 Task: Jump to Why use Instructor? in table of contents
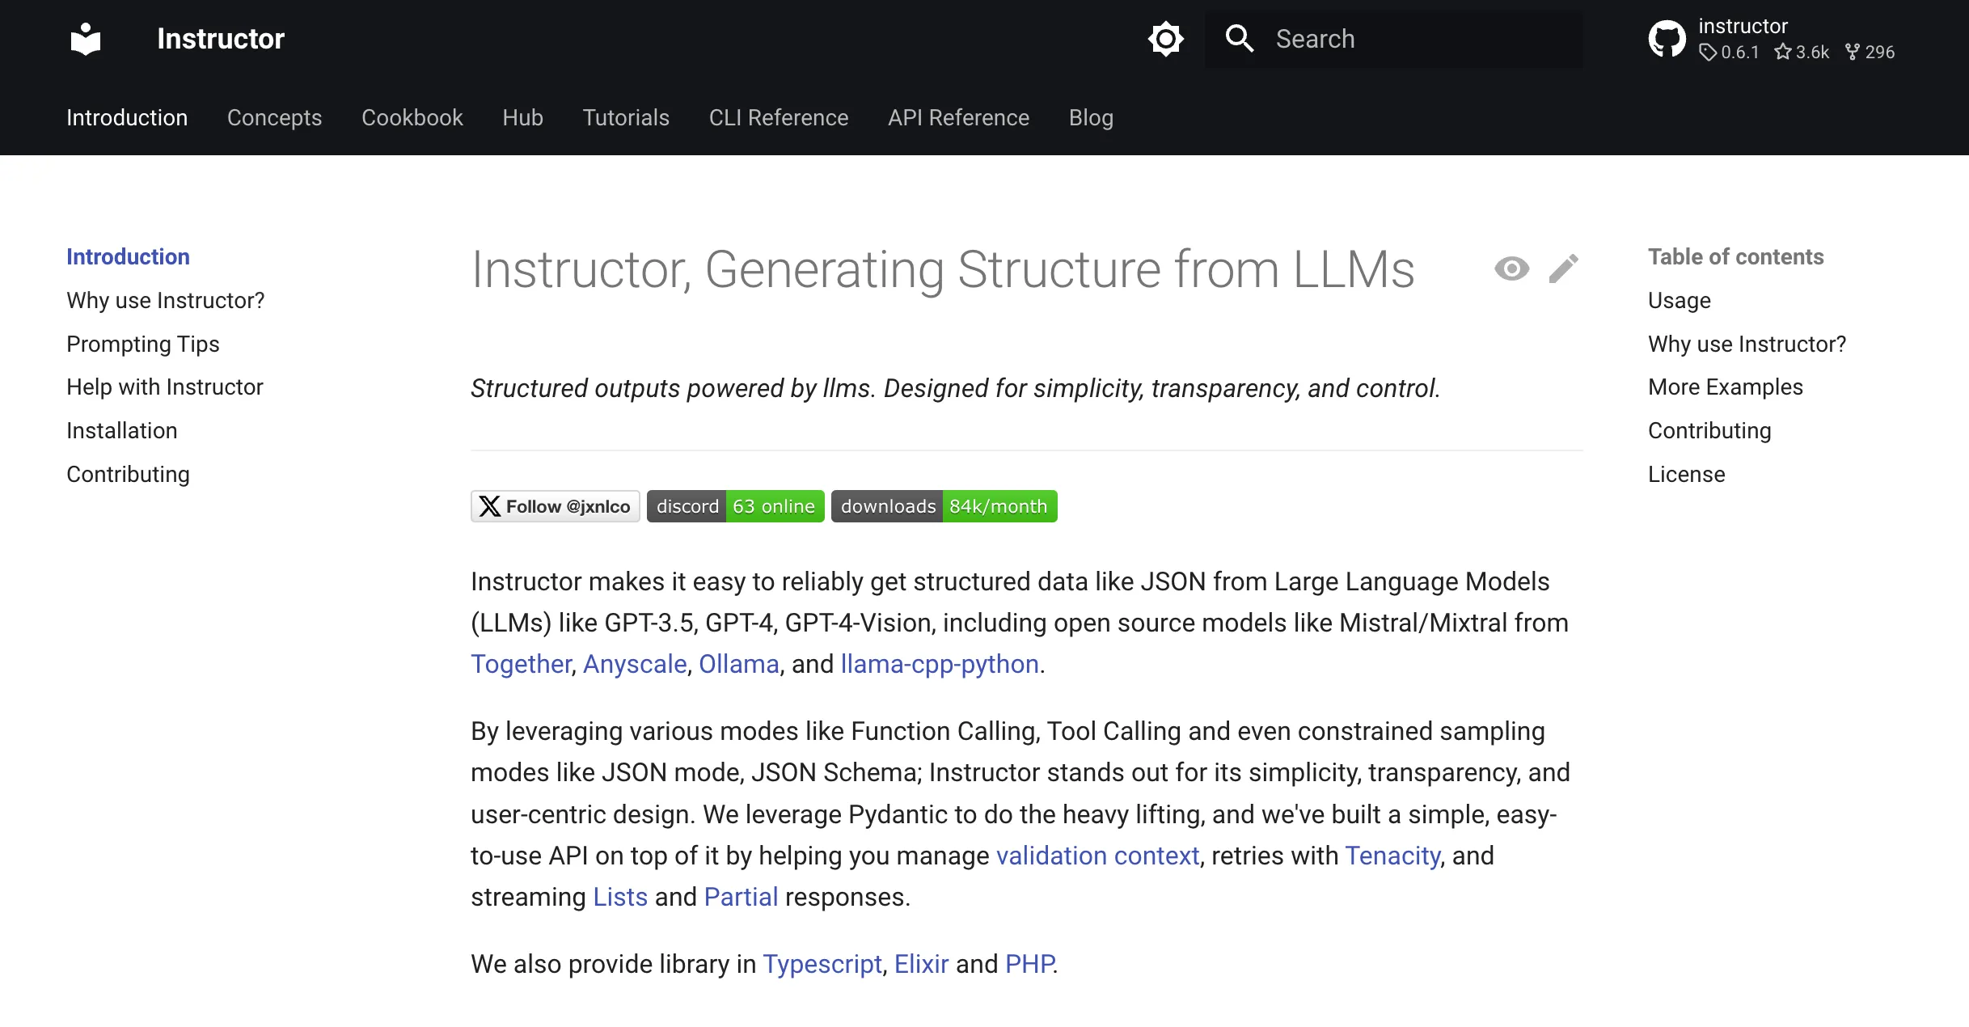tap(1747, 344)
